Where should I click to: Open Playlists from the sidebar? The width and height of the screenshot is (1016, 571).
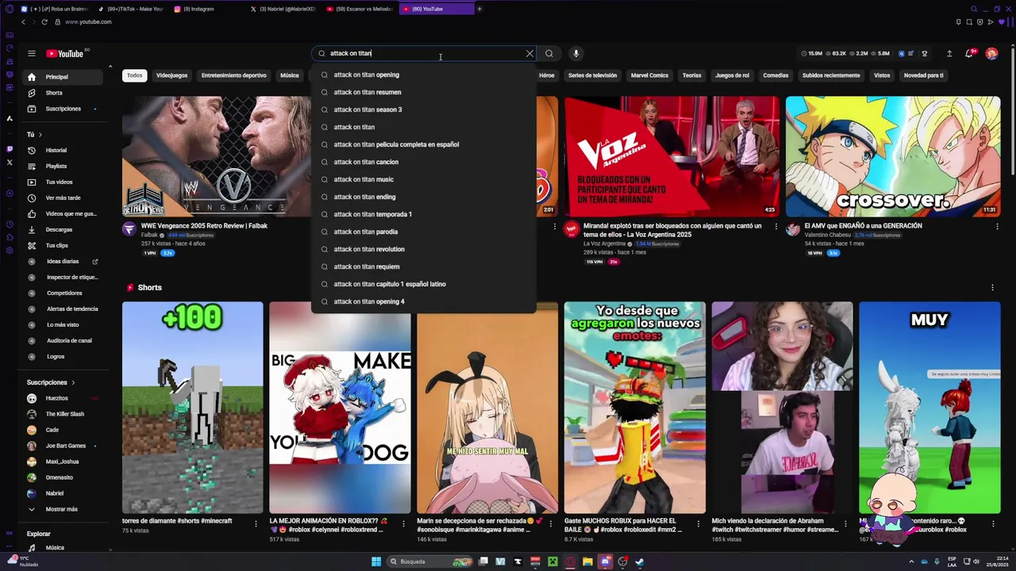(x=63, y=166)
